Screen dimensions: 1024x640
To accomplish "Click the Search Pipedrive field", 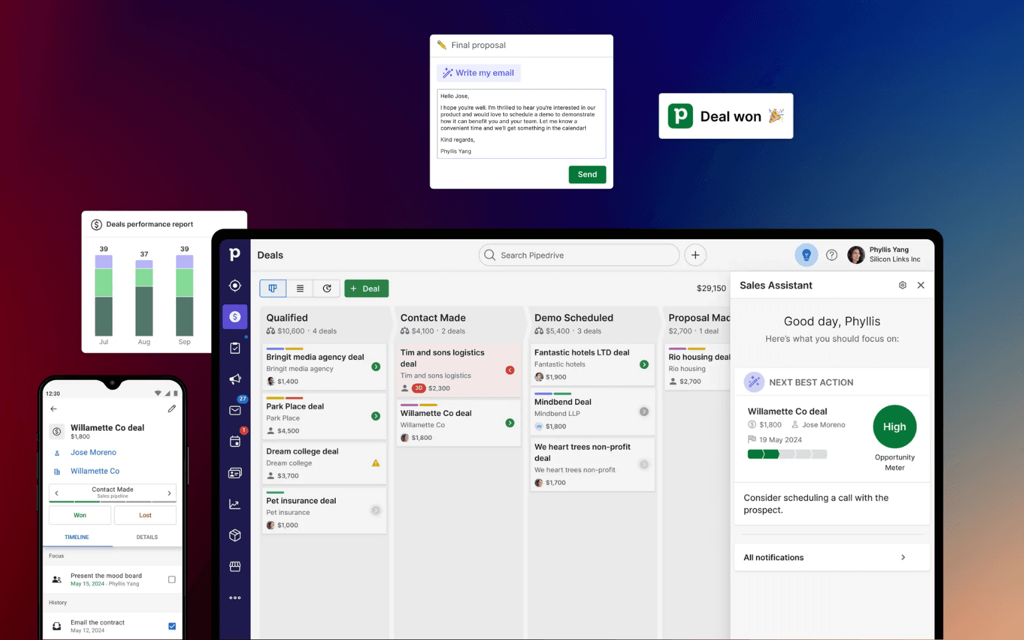I will [x=579, y=255].
